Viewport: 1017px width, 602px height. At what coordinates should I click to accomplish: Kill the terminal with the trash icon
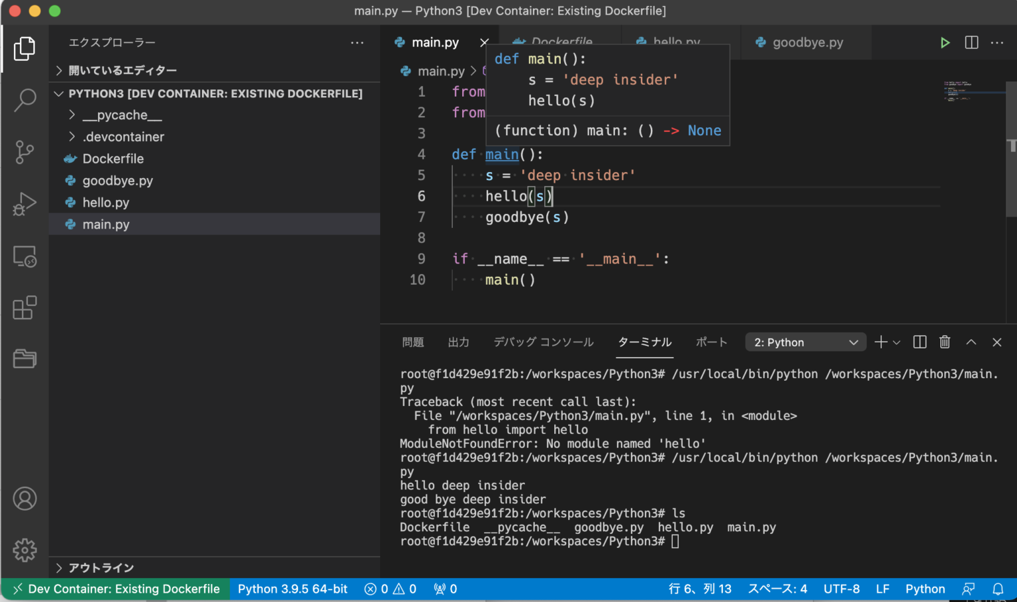tap(945, 342)
